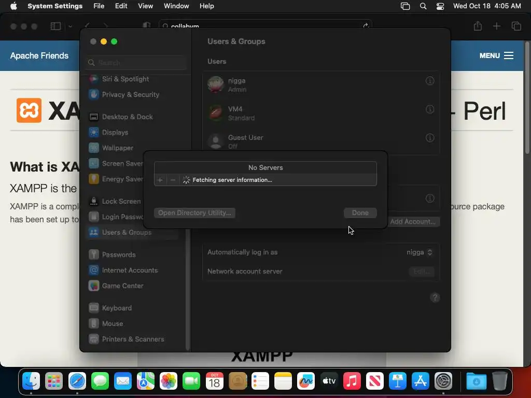Click Safari page vertical scrollbar
Screen dimensions: 531x398
click(x=527, y=97)
